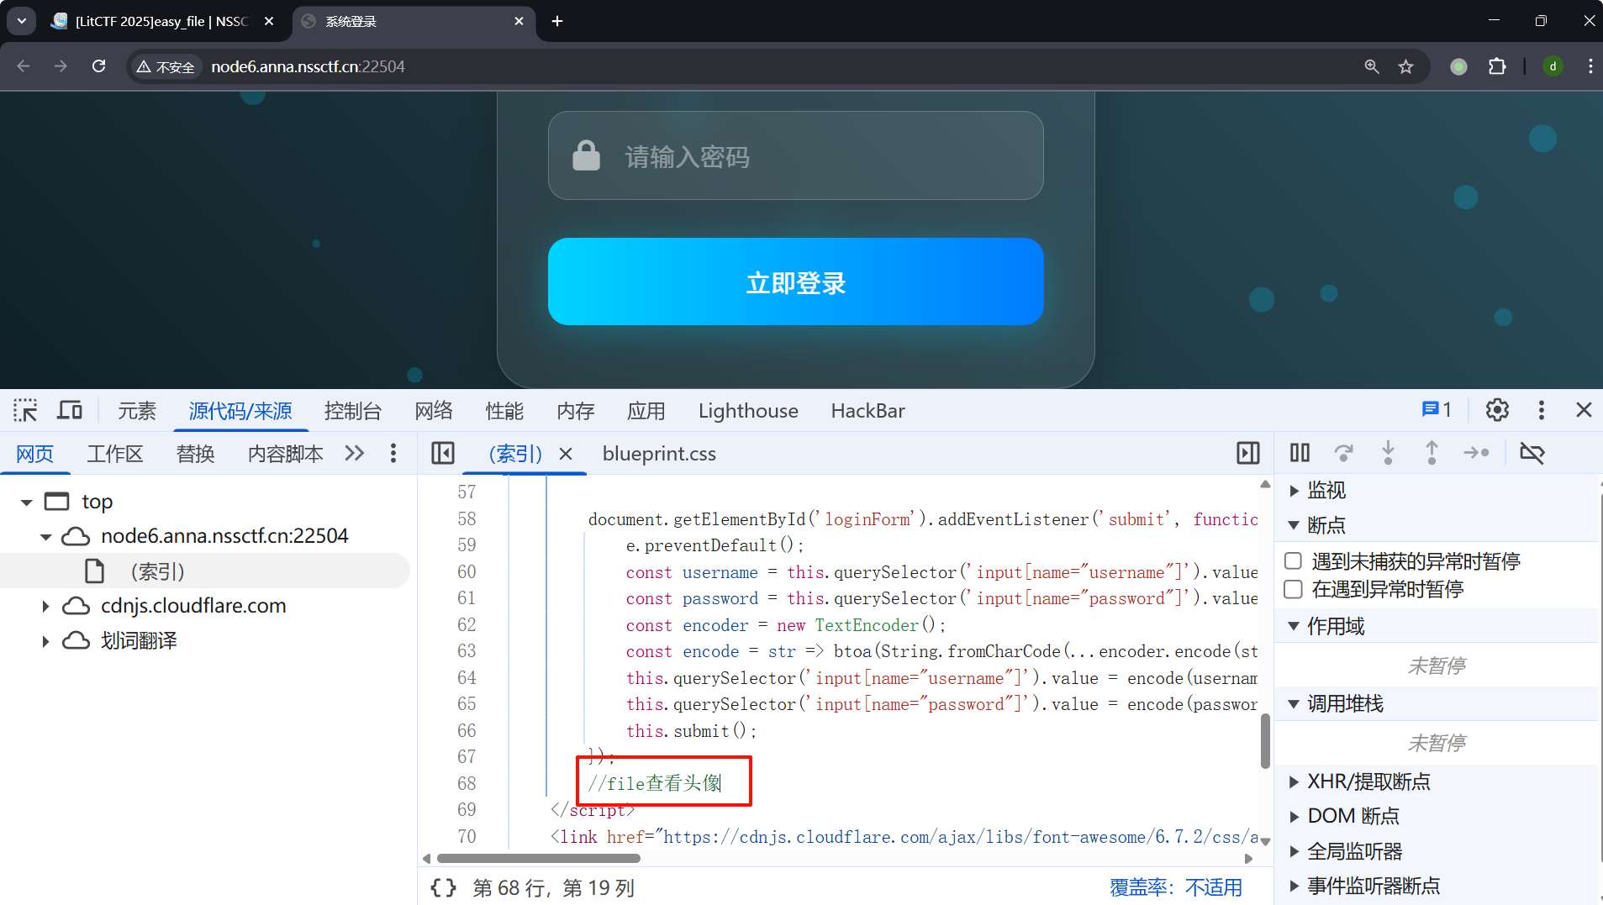1603x905 pixels.
Task: Expand the DOM 断点 section
Action: click(x=1294, y=816)
